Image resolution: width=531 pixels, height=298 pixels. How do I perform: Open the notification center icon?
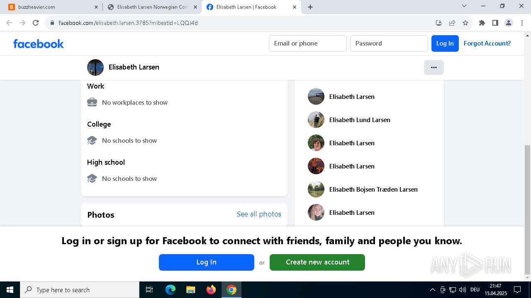(x=518, y=290)
